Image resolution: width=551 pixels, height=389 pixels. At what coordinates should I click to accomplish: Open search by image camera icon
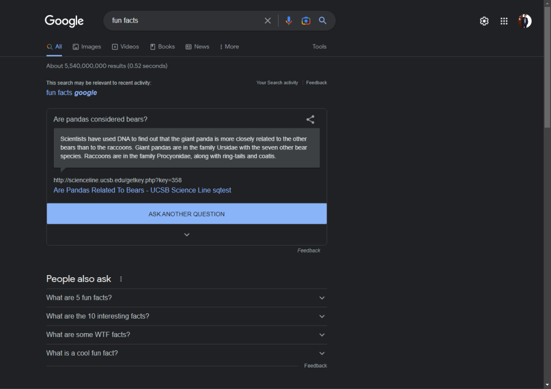coord(306,21)
